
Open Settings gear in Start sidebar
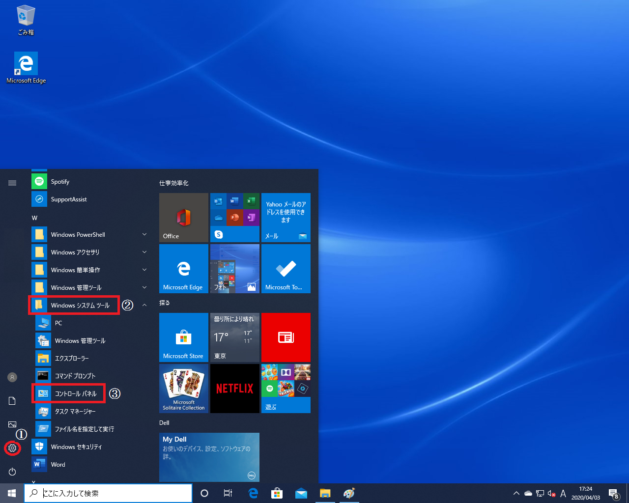click(x=12, y=448)
